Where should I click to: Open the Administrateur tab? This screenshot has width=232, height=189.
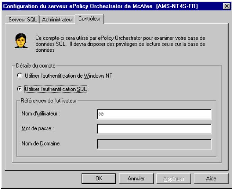[57, 19]
